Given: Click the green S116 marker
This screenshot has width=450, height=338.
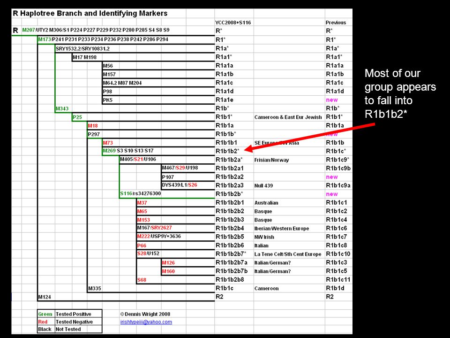Looking at the screenshot, I should (x=126, y=193).
